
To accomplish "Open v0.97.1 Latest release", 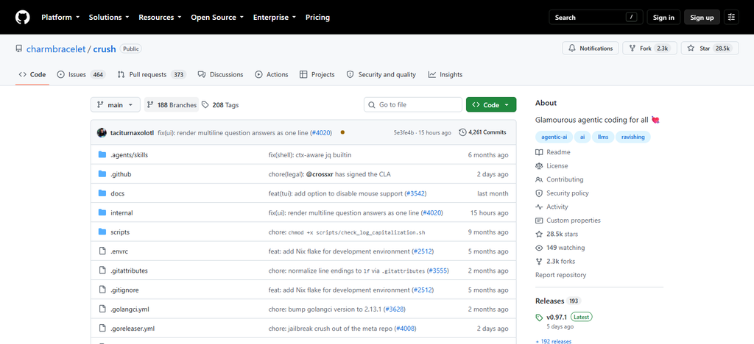I will tap(563, 317).
